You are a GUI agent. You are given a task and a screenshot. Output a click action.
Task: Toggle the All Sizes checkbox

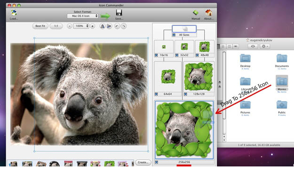[x=174, y=35]
